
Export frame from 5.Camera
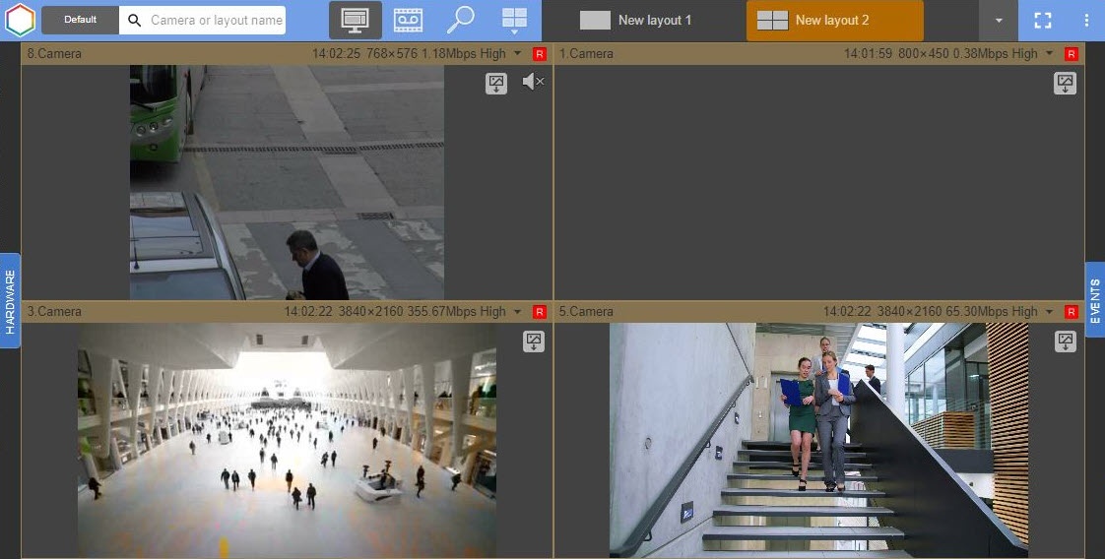pyautogui.click(x=1065, y=342)
